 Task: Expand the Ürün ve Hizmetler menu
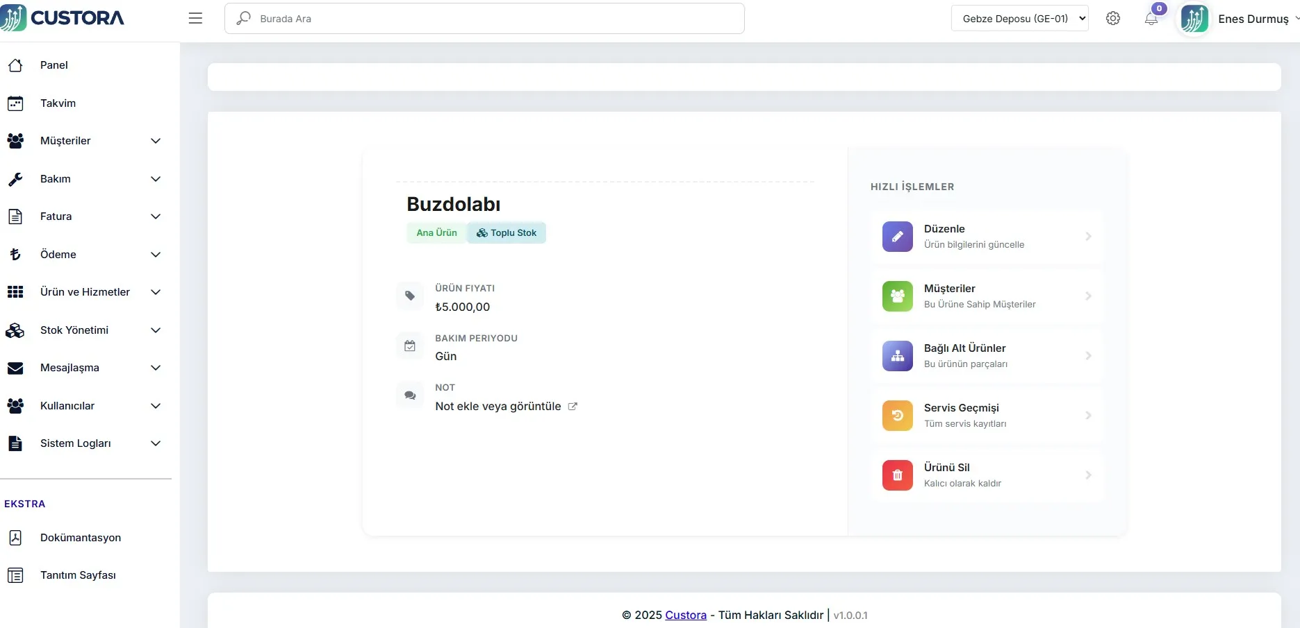(x=83, y=292)
